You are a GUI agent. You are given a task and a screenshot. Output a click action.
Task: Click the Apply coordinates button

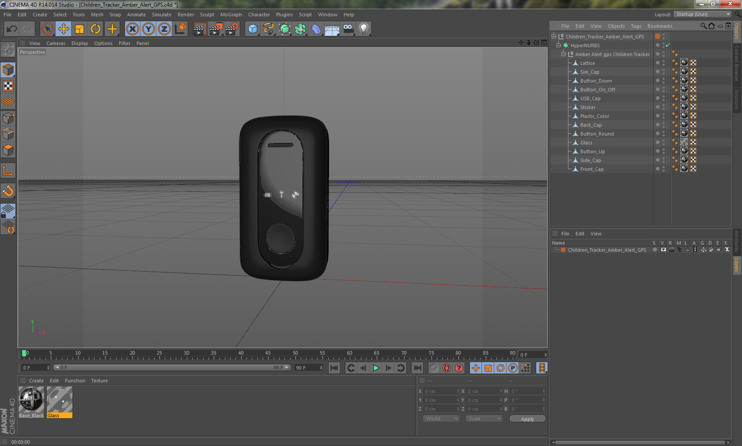527,419
